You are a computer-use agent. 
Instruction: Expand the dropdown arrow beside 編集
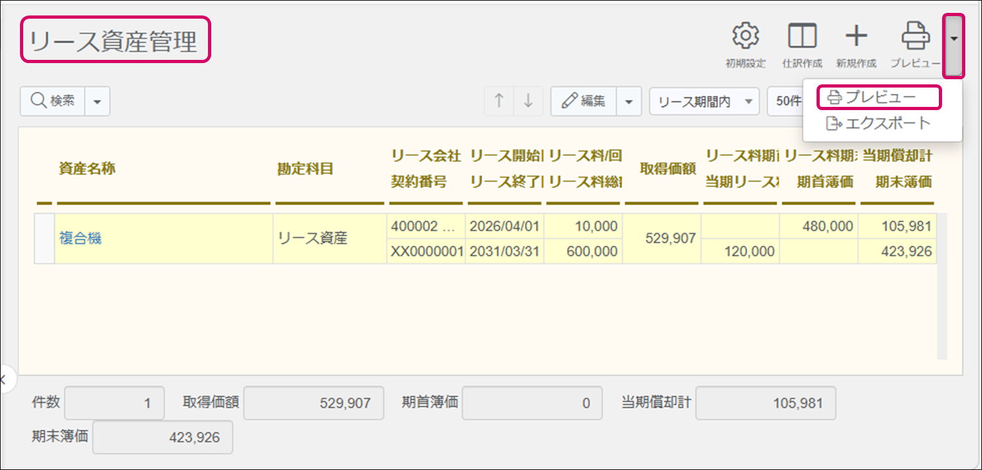point(629,102)
